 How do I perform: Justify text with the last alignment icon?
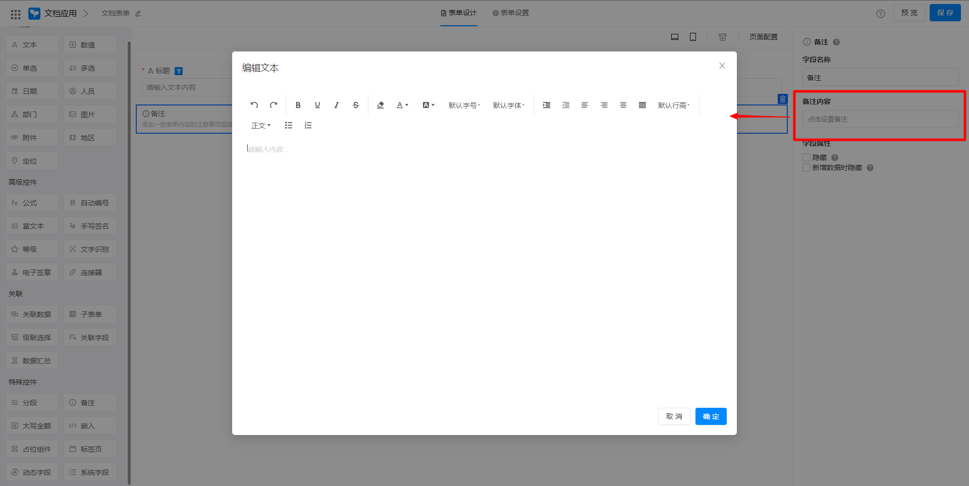point(642,105)
